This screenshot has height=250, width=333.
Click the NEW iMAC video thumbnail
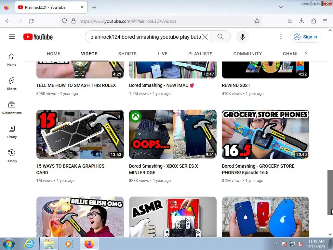[x=173, y=70]
